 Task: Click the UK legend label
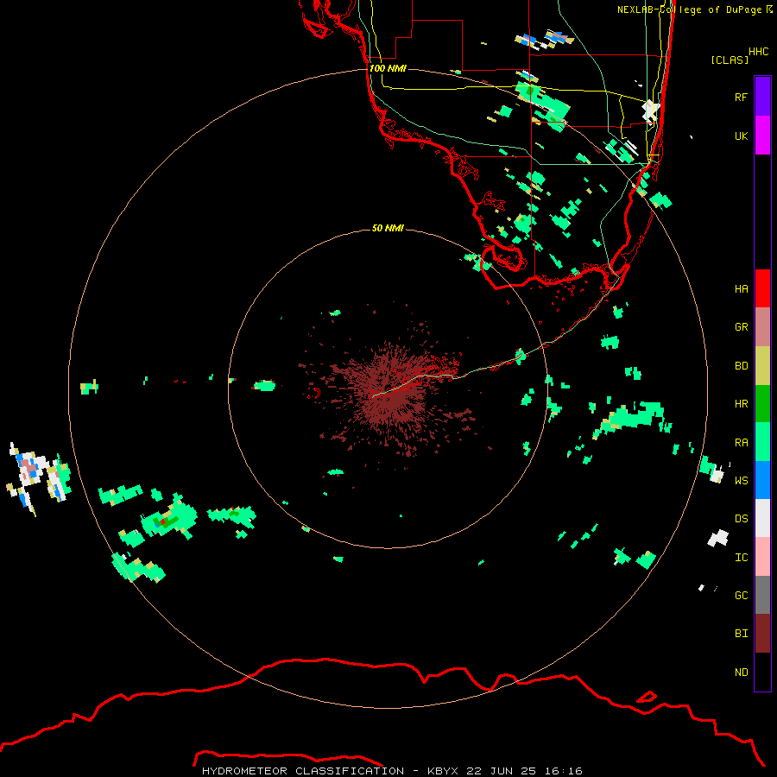[741, 136]
